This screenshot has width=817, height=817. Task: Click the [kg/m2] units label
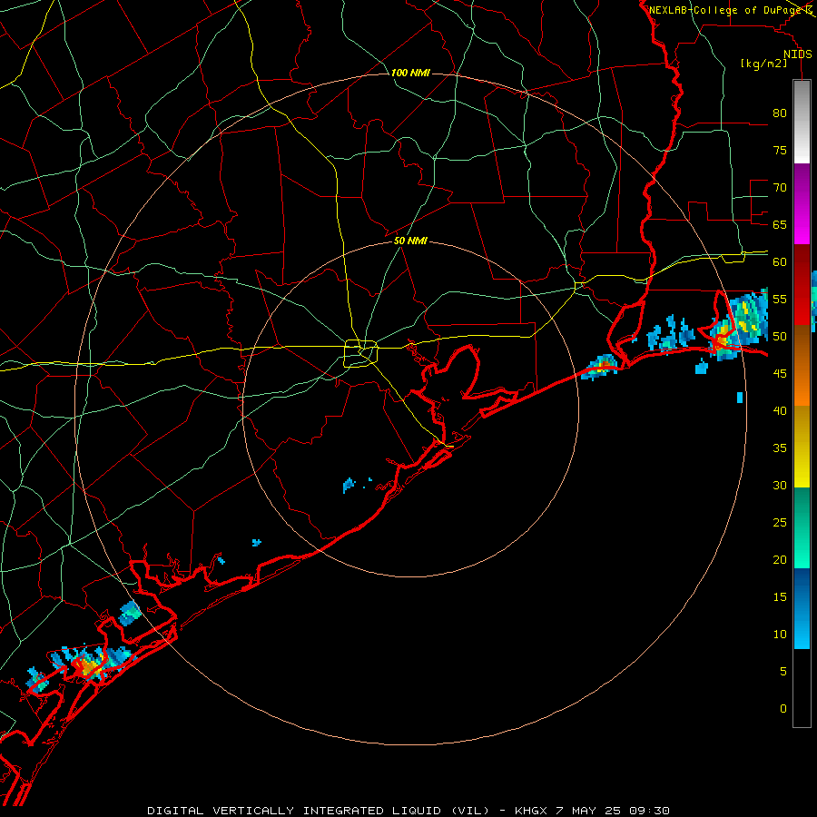[763, 64]
